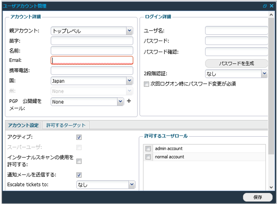Open the Escalate tickets to dropdown
This screenshot has height=204, width=277.
[x=132, y=184]
